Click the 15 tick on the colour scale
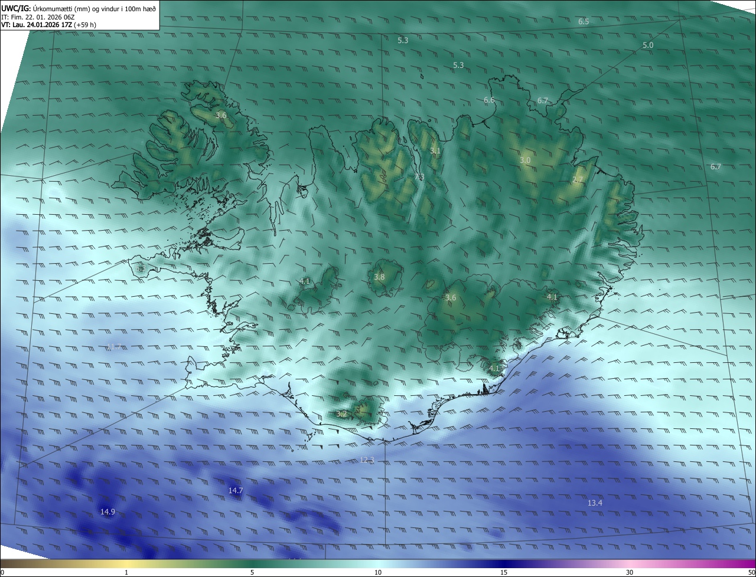Viewport: 756px width, 577px height. (504, 572)
